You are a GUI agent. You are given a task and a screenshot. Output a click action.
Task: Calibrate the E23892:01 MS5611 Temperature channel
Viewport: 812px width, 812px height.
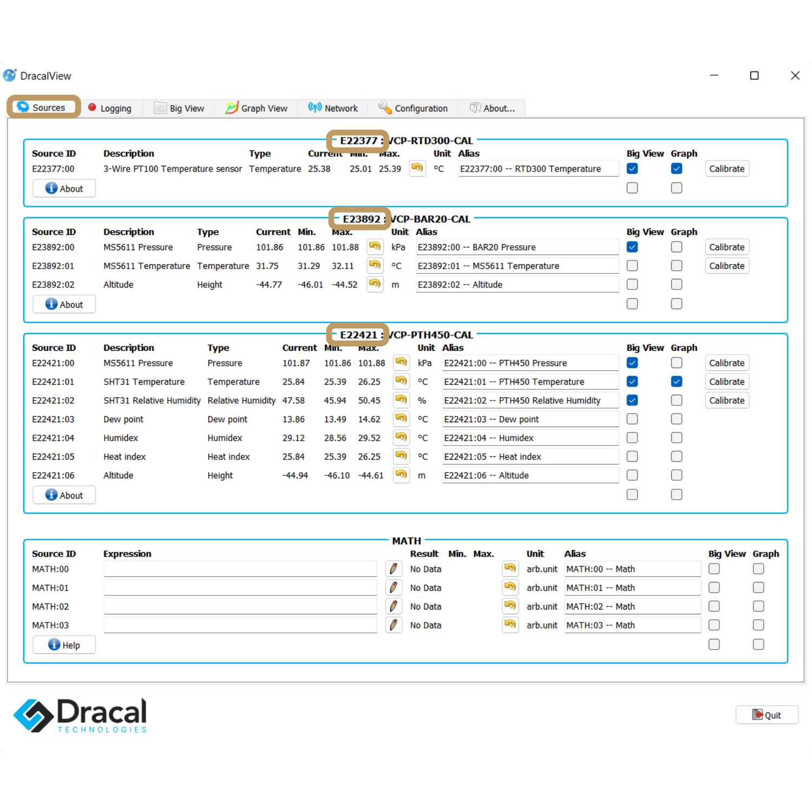pos(727,266)
